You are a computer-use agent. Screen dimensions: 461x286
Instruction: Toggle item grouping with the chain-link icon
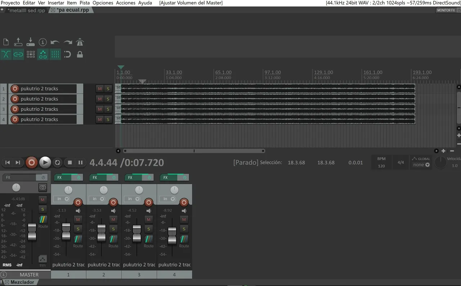click(18, 55)
